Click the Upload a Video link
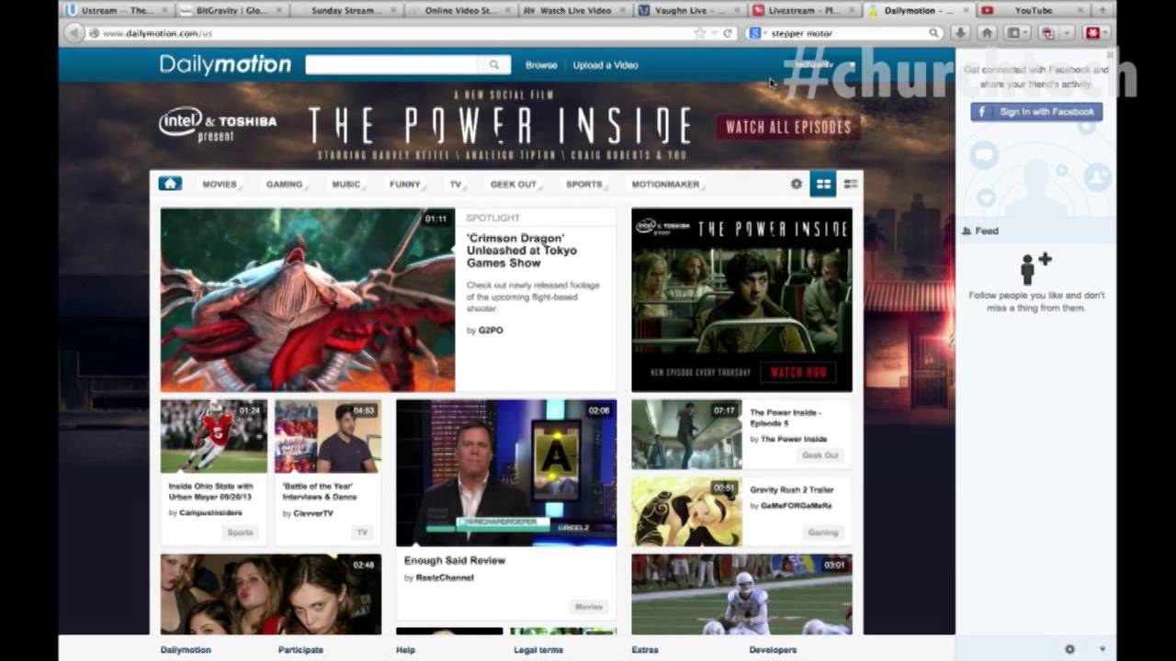The image size is (1176, 661). coord(605,65)
